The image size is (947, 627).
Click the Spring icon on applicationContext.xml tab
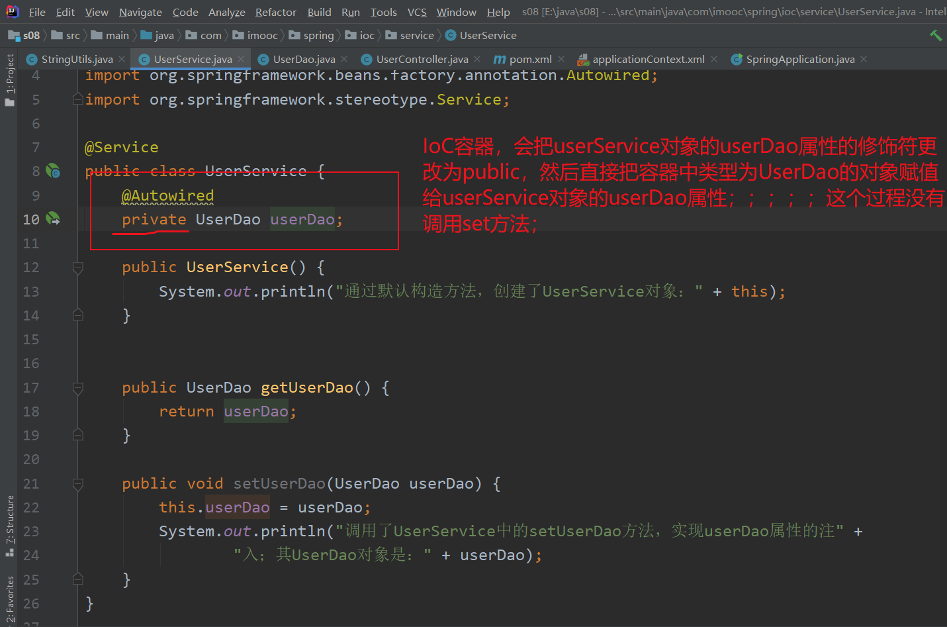(x=583, y=58)
